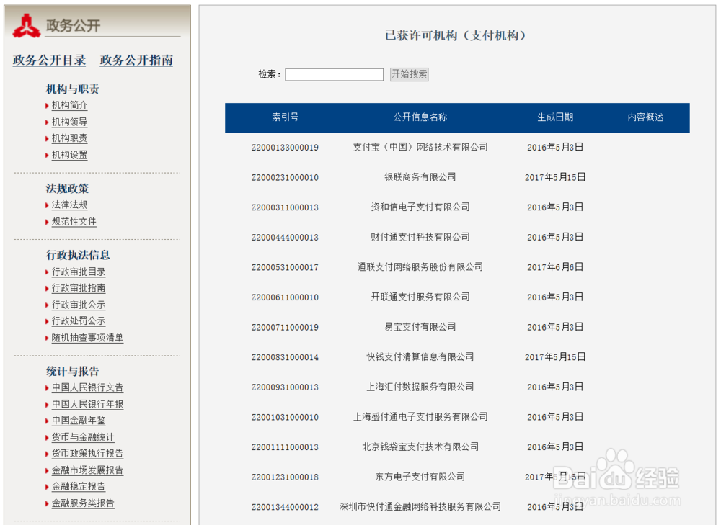The height and width of the screenshot is (525, 721).
Task: Click the red People's Bank logo icon
Action: click(x=26, y=26)
